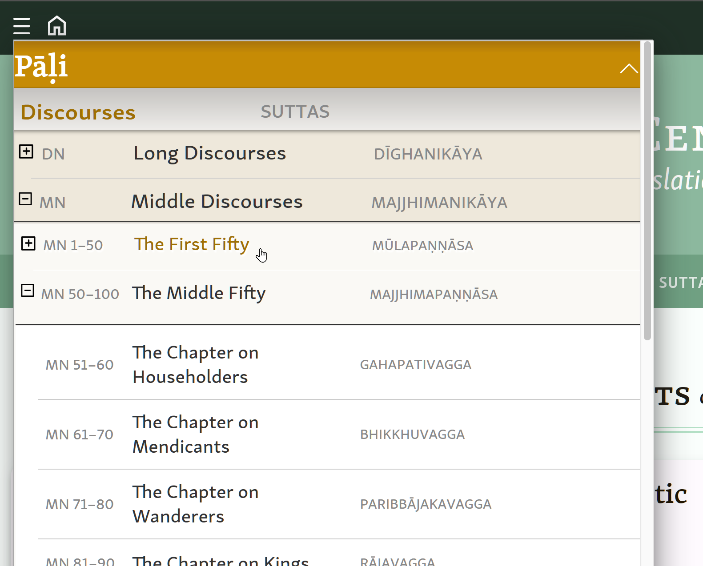Image resolution: width=703 pixels, height=566 pixels.
Task: Collapse the Pāli panel with the chevron
Action: [x=629, y=68]
